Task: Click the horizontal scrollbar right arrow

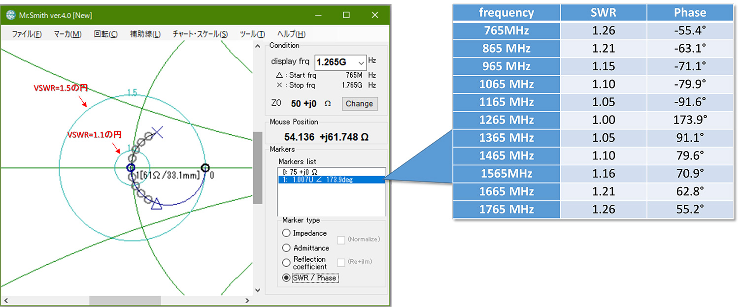Action: [x=247, y=300]
